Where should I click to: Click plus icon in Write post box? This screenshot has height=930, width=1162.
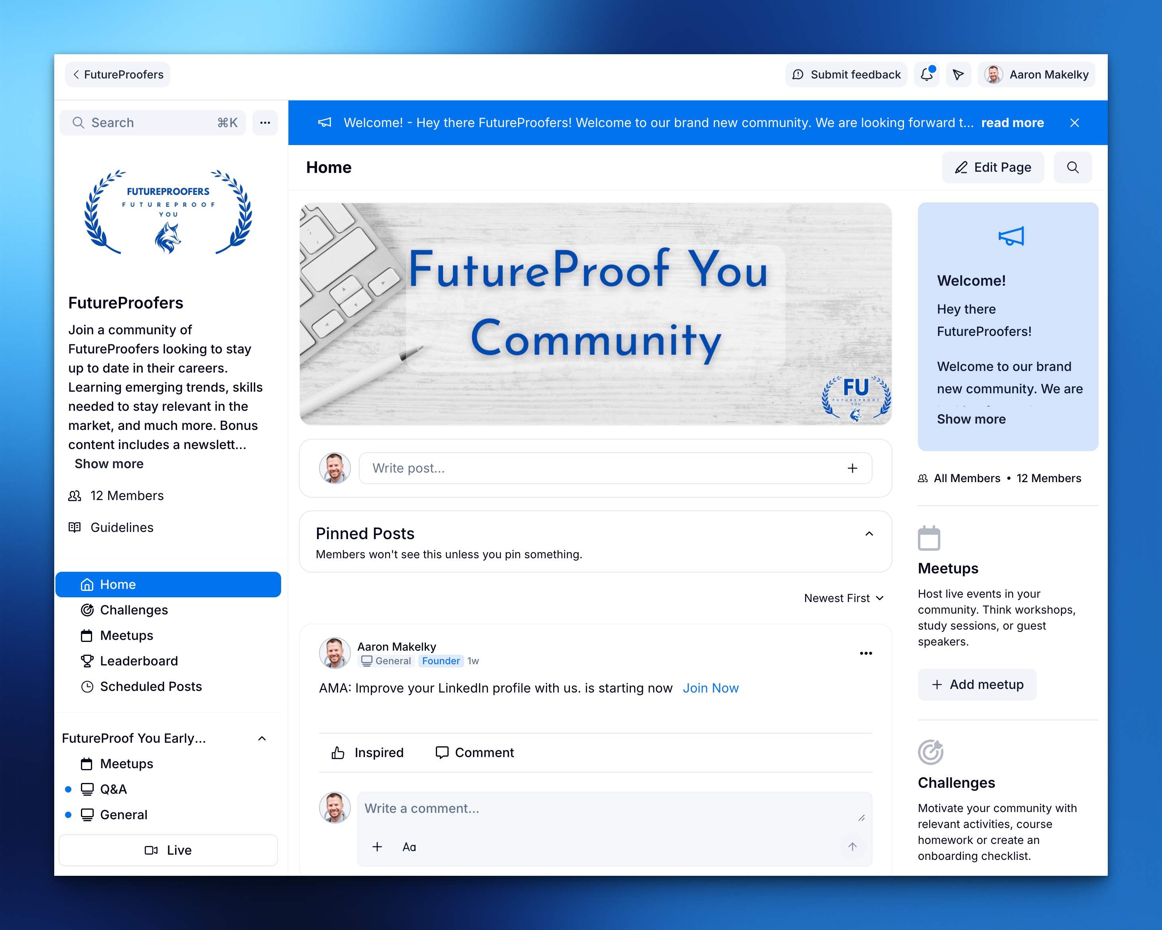(852, 469)
